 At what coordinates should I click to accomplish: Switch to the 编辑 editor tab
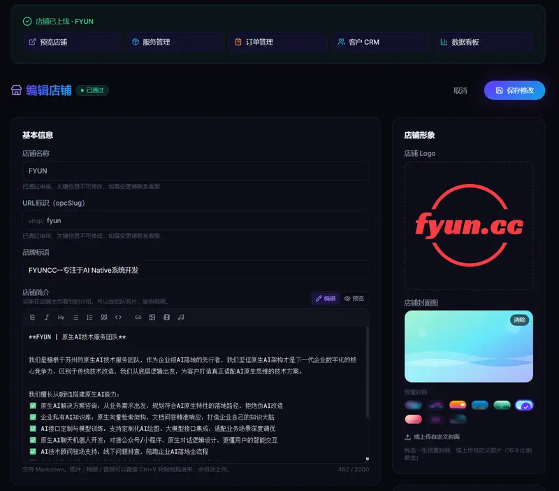tap(326, 299)
